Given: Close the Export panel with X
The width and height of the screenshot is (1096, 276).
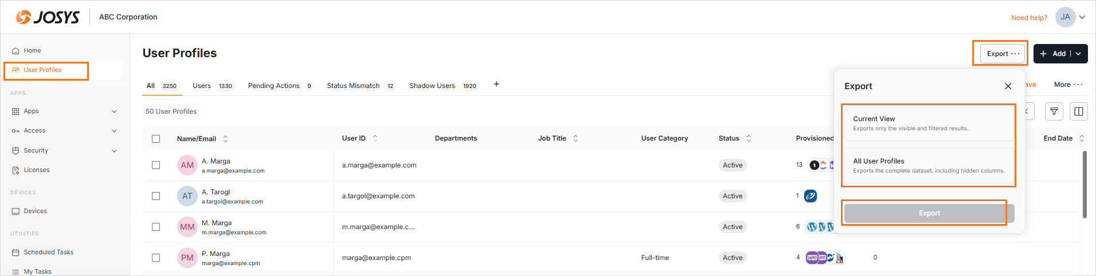Looking at the screenshot, I should [1008, 86].
